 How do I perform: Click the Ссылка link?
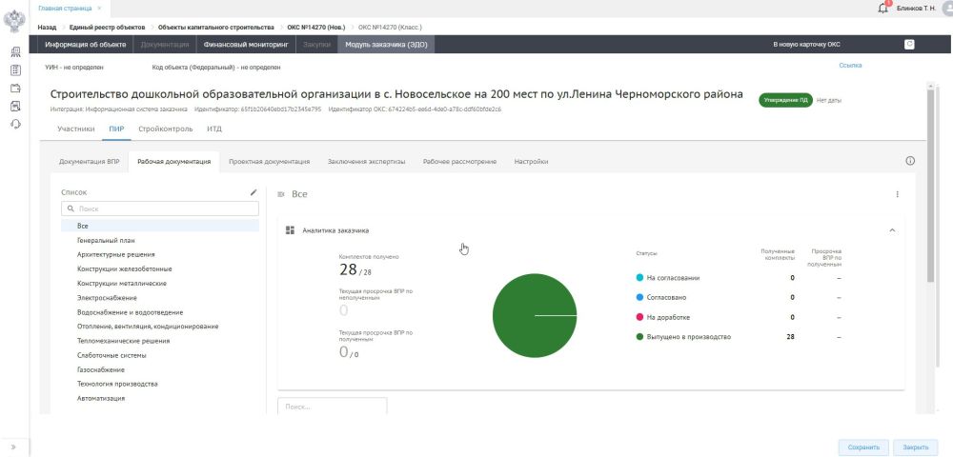coord(850,66)
